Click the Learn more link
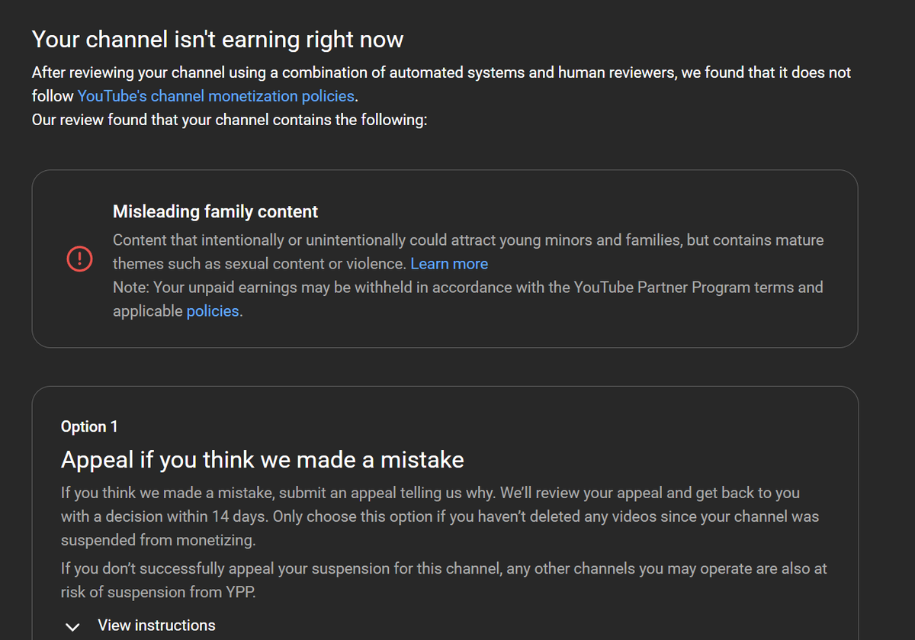The width and height of the screenshot is (915, 640). [x=449, y=264]
